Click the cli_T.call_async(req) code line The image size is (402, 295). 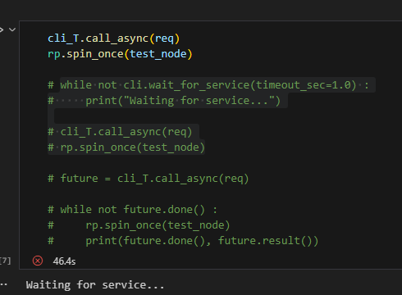[x=113, y=39]
